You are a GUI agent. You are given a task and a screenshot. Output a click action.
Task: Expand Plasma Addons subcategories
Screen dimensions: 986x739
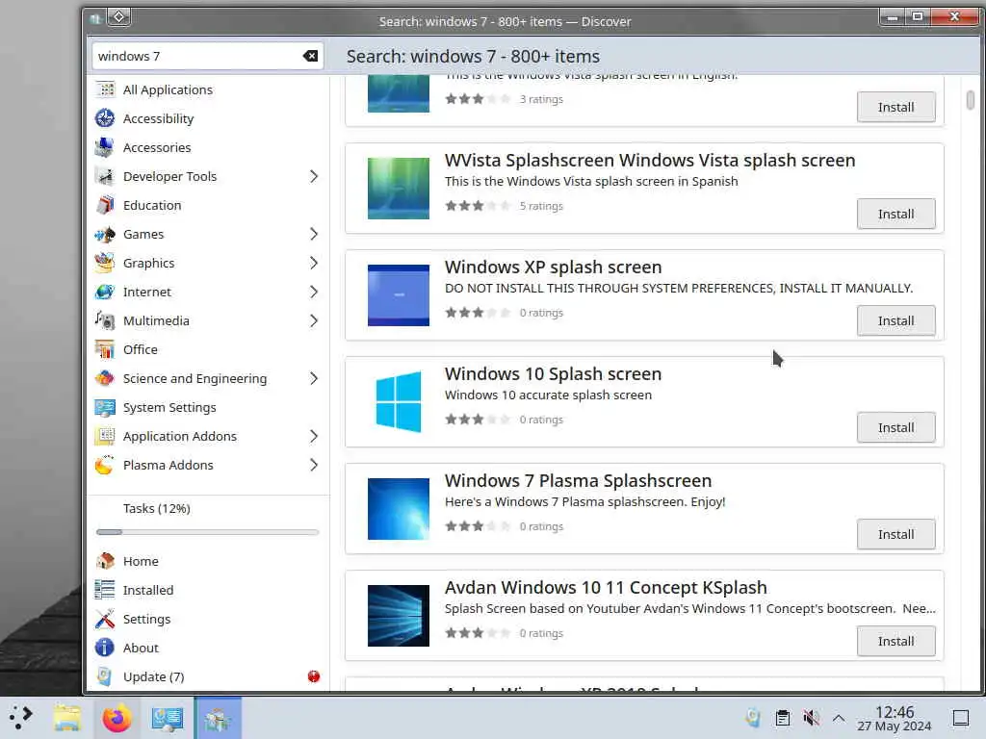pos(314,466)
